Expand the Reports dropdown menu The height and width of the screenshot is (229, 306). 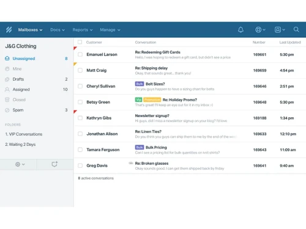click(x=83, y=30)
